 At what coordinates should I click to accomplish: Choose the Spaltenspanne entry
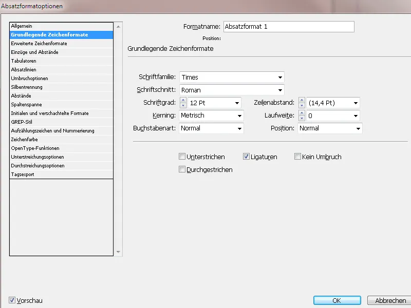click(61, 105)
